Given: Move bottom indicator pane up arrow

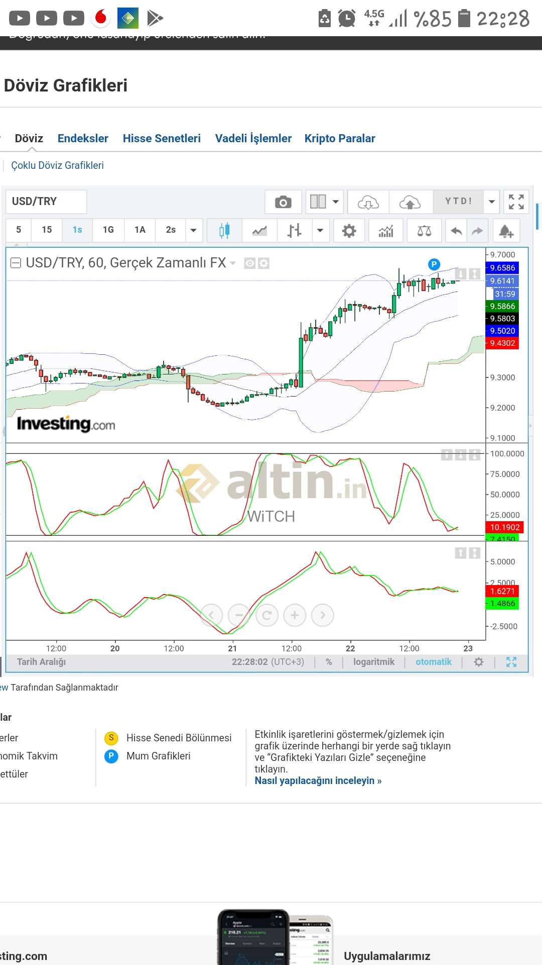Looking at the screenshot, I should (461, 553).
